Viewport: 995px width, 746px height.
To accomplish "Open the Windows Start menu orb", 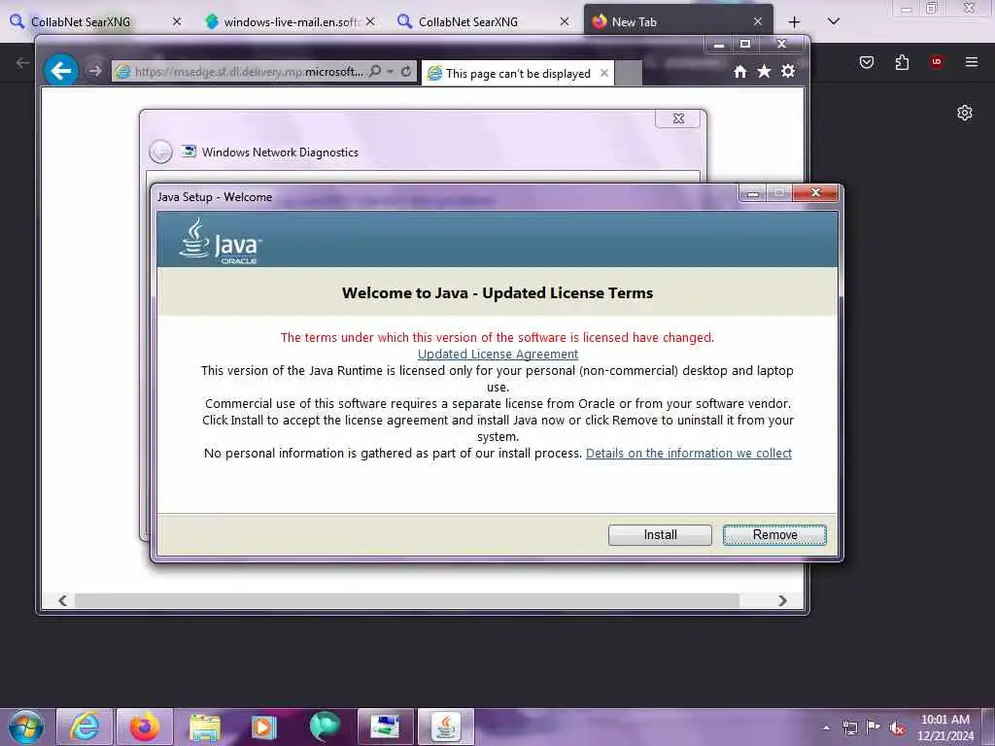I will coord(26,728).
